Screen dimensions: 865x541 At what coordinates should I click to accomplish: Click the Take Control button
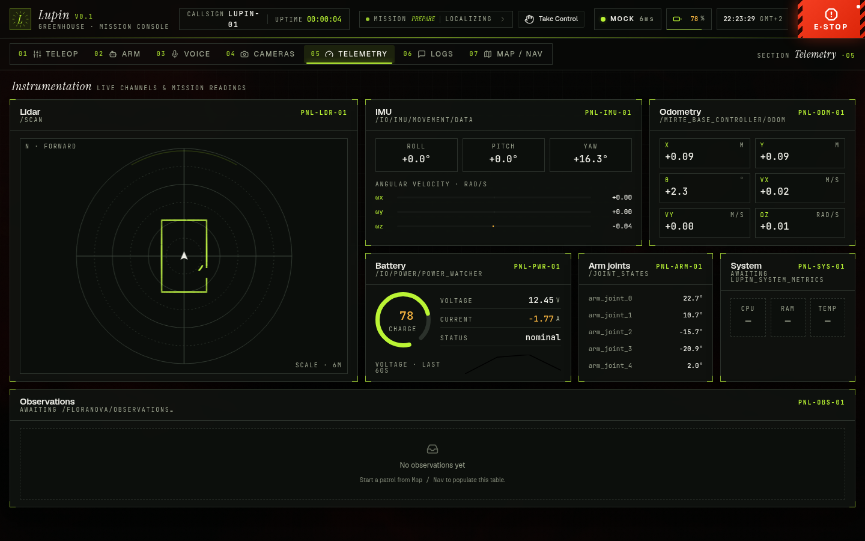coord(551,19)
